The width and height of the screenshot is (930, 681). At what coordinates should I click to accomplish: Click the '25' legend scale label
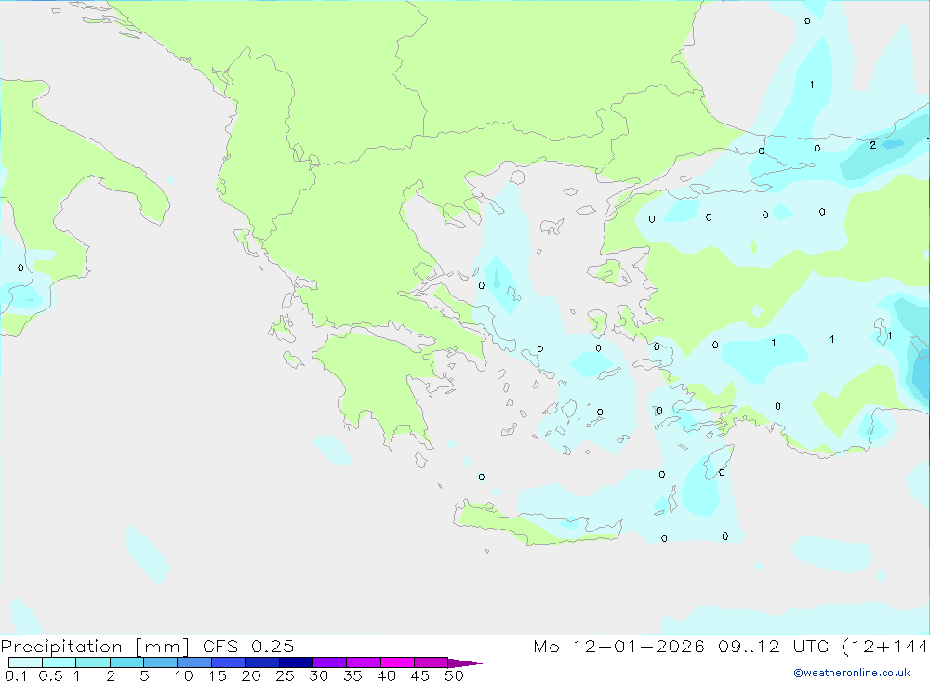(x=285, y=675)
